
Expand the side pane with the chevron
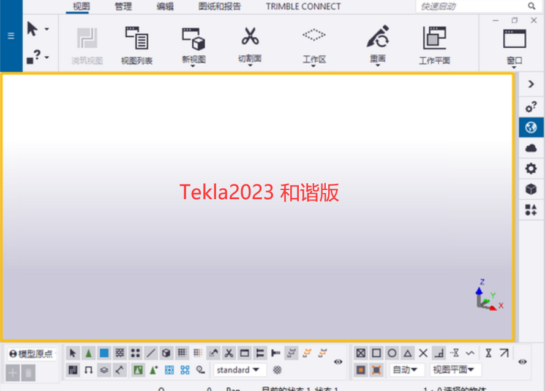[531, 84]
